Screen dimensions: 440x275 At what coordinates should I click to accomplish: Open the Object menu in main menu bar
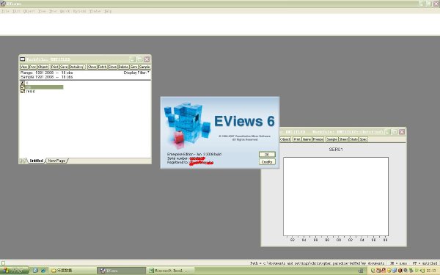point(29,11)
